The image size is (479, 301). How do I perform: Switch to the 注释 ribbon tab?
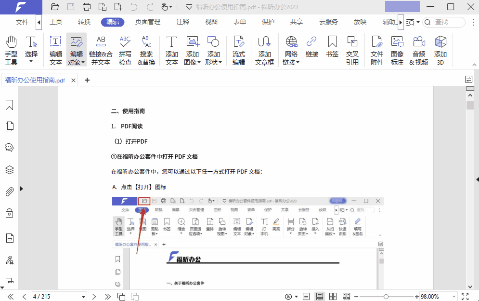[183, 22]
